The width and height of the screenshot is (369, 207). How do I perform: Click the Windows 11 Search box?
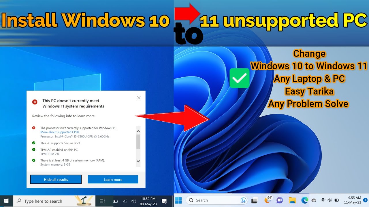click(x=217, y=200)
